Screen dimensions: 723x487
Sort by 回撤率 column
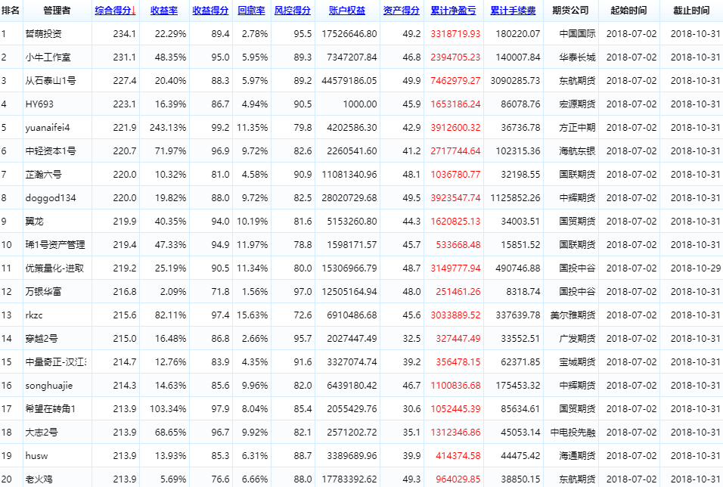[251, 11]
